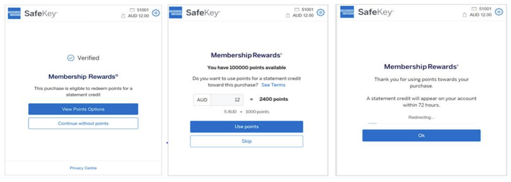
Task: Skip the points redemption
Action: tap(247, 141)
